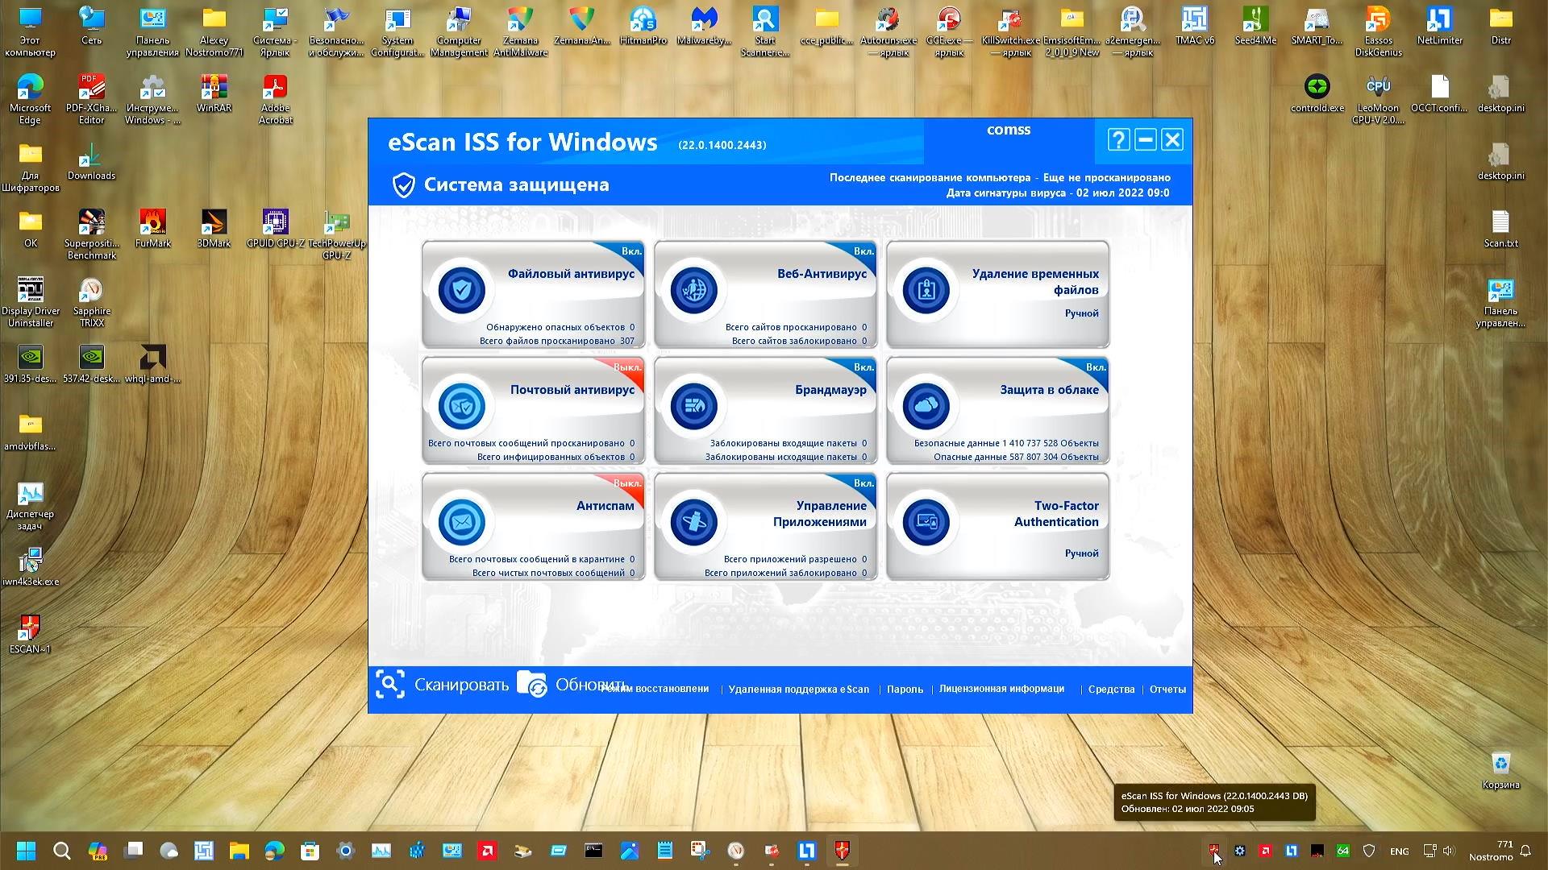Open Windows Start button on taskbar
Image resolution: width=1548 pixels, height=870 pixels.
tap(26, 851)
